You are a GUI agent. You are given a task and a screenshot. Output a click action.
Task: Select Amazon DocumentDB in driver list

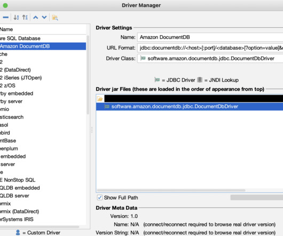point(43,46)
